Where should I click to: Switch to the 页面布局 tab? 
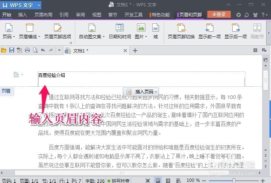pos(44,15)
